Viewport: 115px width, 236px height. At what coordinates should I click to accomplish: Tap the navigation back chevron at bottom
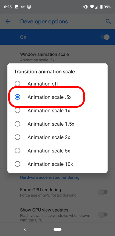point(25,229)
